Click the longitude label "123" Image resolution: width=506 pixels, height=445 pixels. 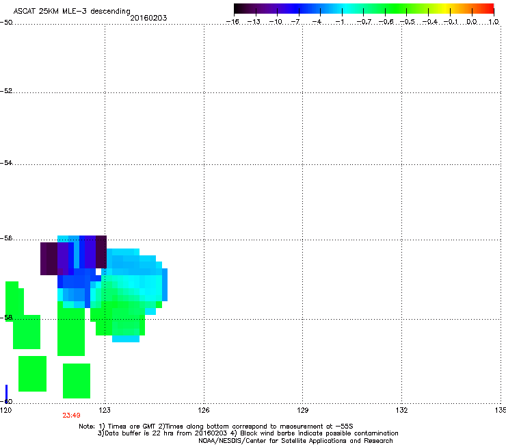pos(105,410)
